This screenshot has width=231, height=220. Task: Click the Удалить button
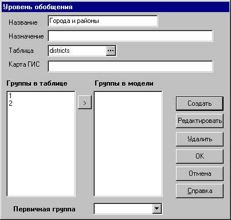click(x=199, y=139)
